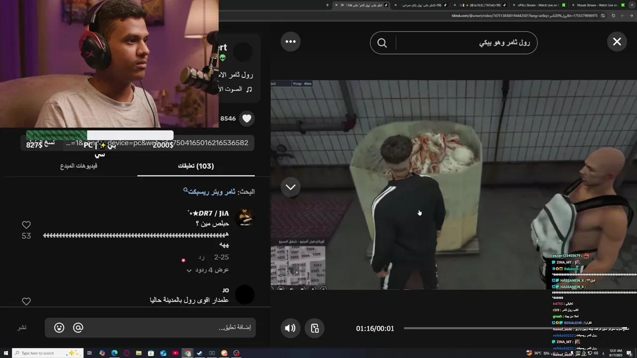Expand view 4 replies
Viewport: 637px width, 358px height.
point(208,270)
